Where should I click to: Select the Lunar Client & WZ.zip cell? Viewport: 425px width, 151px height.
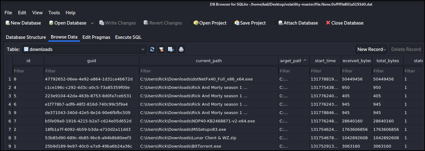(209, 138)
